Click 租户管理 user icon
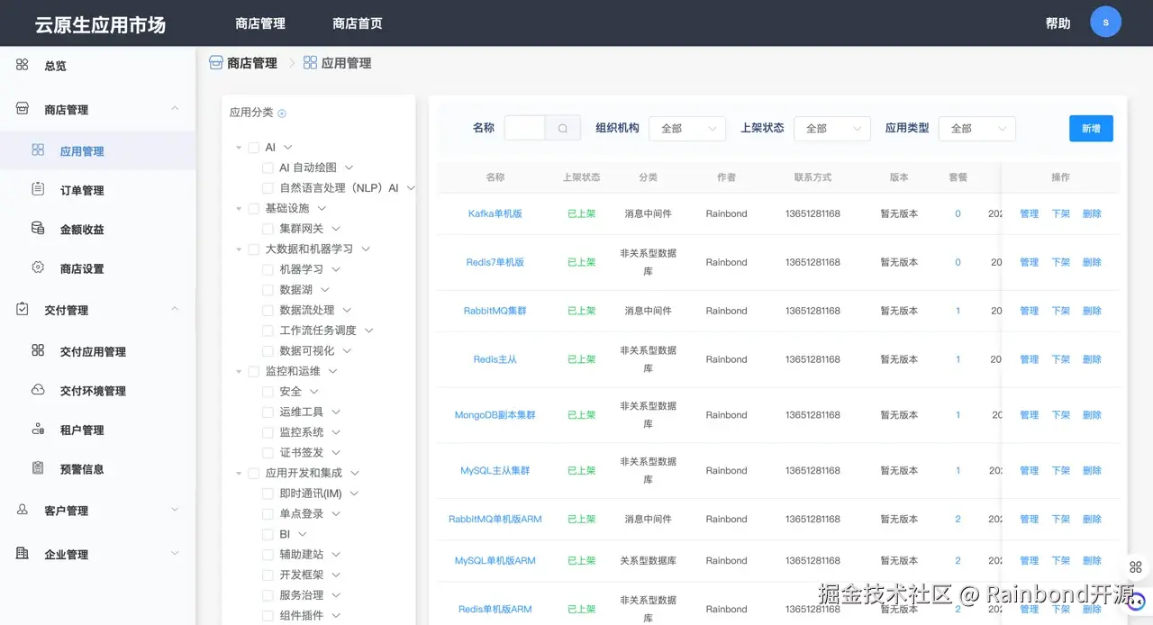The height and width of the screenshot is (625, 1153). tap(38, 430)
